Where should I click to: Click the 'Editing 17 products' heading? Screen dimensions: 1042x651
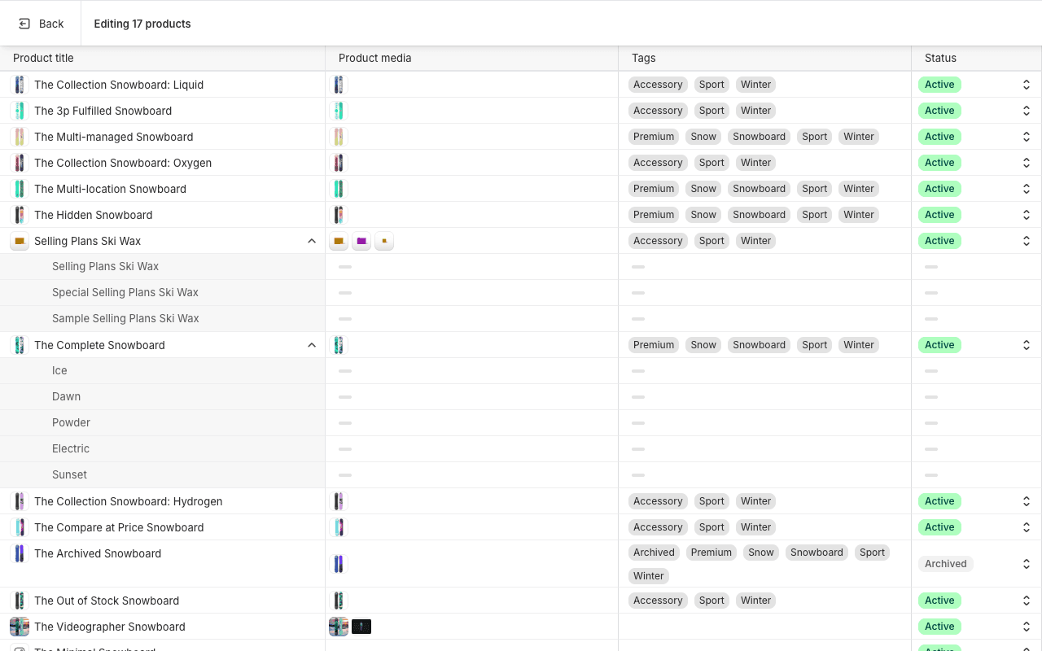[x=142, y=24]
